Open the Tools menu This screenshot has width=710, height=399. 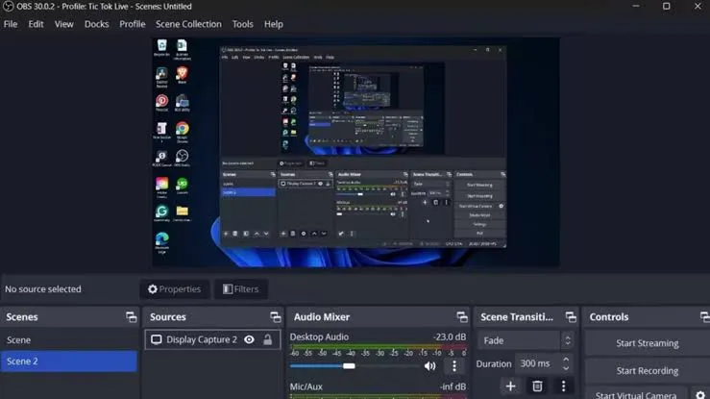click(243, 24)
